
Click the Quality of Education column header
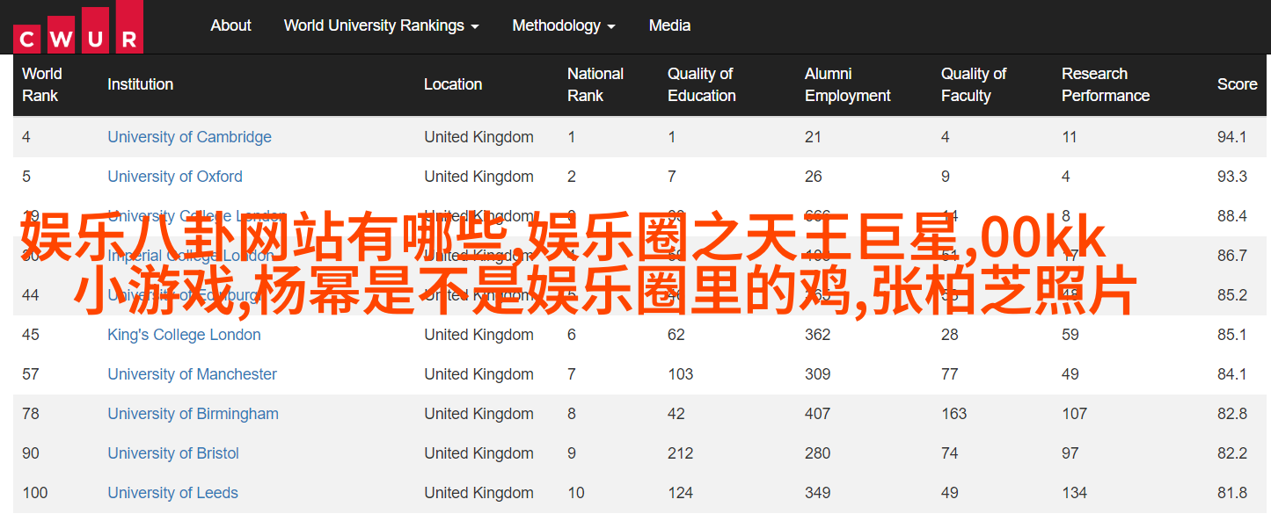coord(701,84)
